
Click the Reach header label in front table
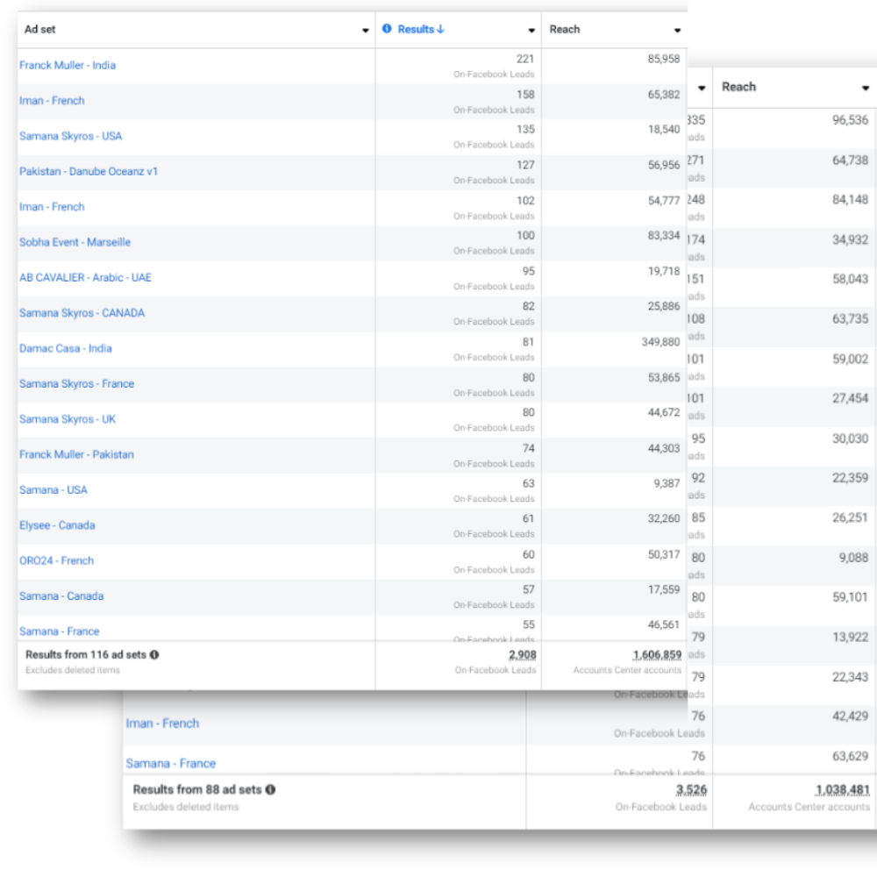(564, 29)
